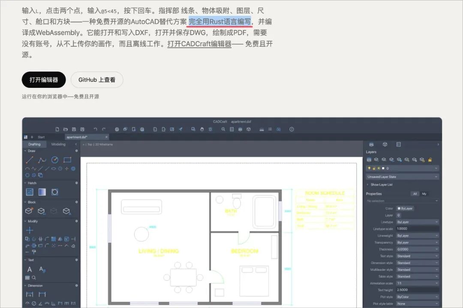463x308 pixels.
Task: Open the Unsaved Layer State dropdown
Action: pyautogui.click(x=402, y=177)
